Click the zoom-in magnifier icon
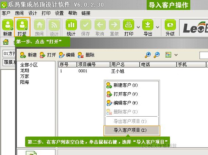Screen dimensions: 208x155 coord(148,55)
